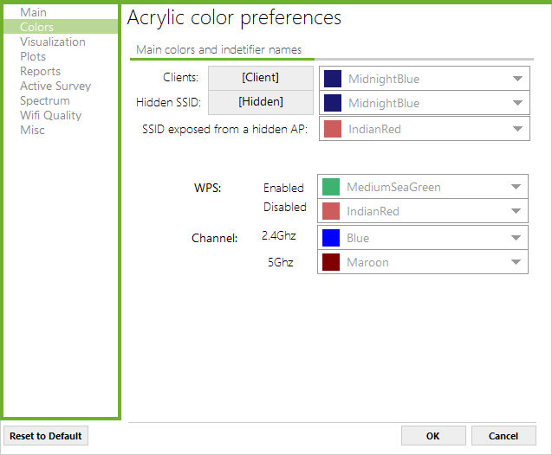This screenshot has height=455, width=552.
Task: Open the Spectrum settings section
Action: click(45, 100)
